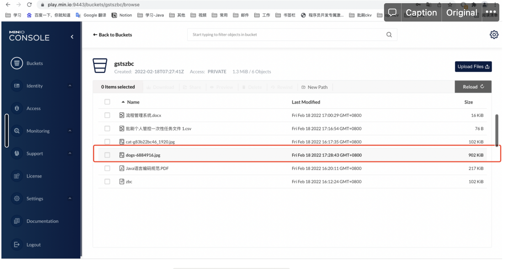Open the dogs-6884916.jpg object

[x=143, y=155]
